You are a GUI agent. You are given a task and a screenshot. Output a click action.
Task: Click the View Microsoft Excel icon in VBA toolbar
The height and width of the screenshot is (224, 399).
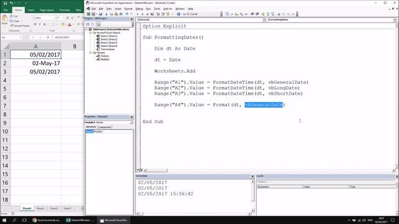[89, 14]
